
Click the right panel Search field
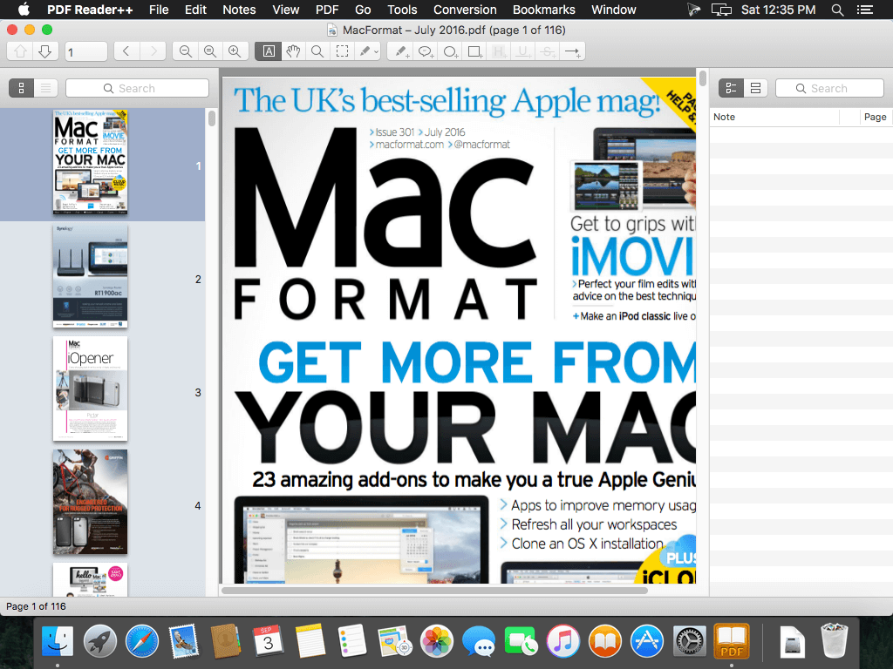click(x=829, y=88)
